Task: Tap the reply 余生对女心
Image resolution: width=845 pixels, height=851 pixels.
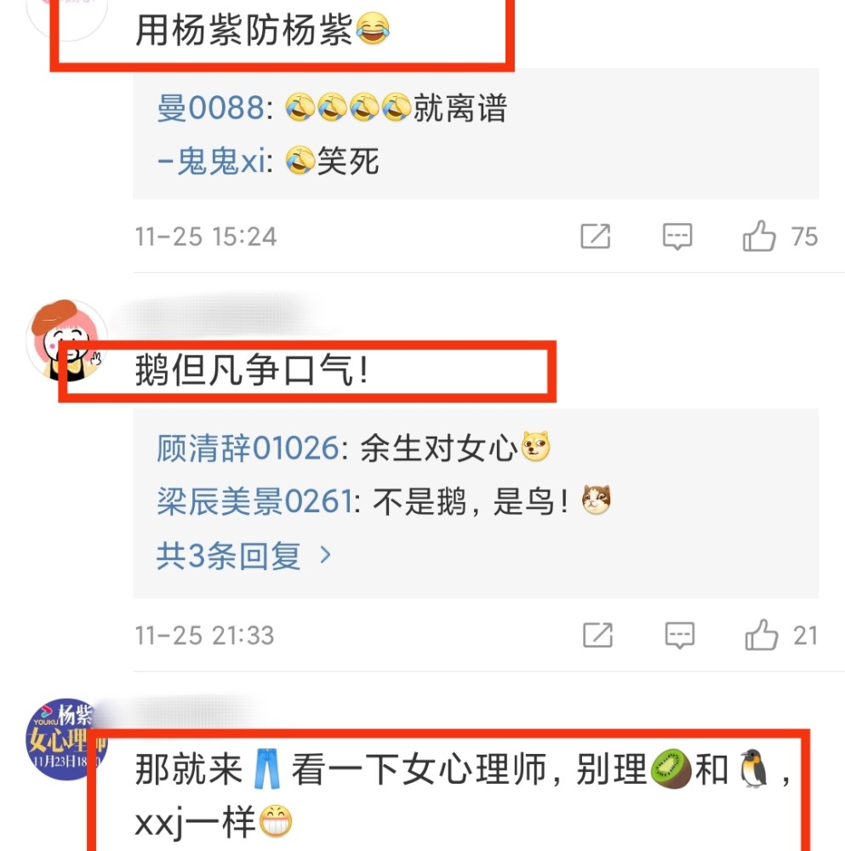Action: click(454, 448)
